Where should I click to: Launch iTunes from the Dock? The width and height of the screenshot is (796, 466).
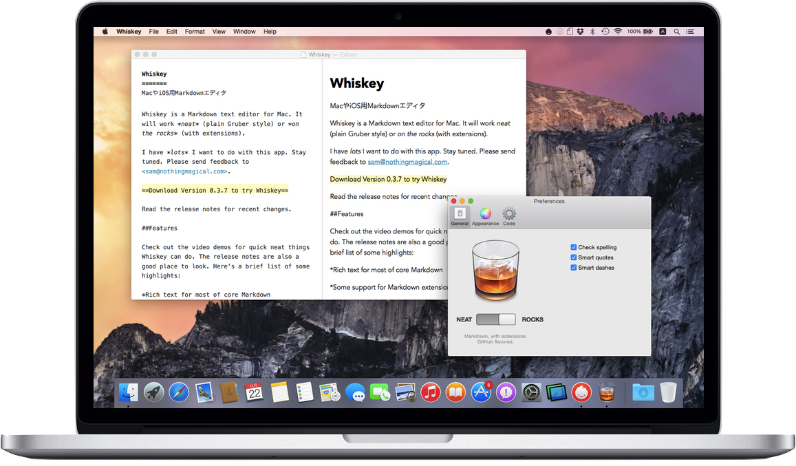pos(431,392)
